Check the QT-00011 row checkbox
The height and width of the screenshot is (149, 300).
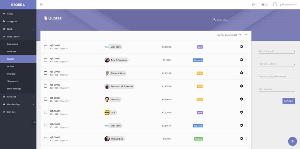(x=46, y=73)
